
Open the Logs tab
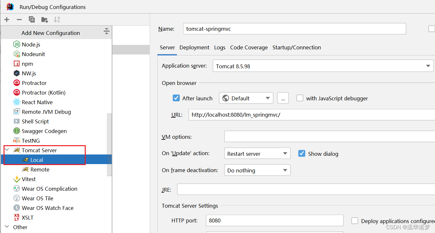tap(220, 47)
